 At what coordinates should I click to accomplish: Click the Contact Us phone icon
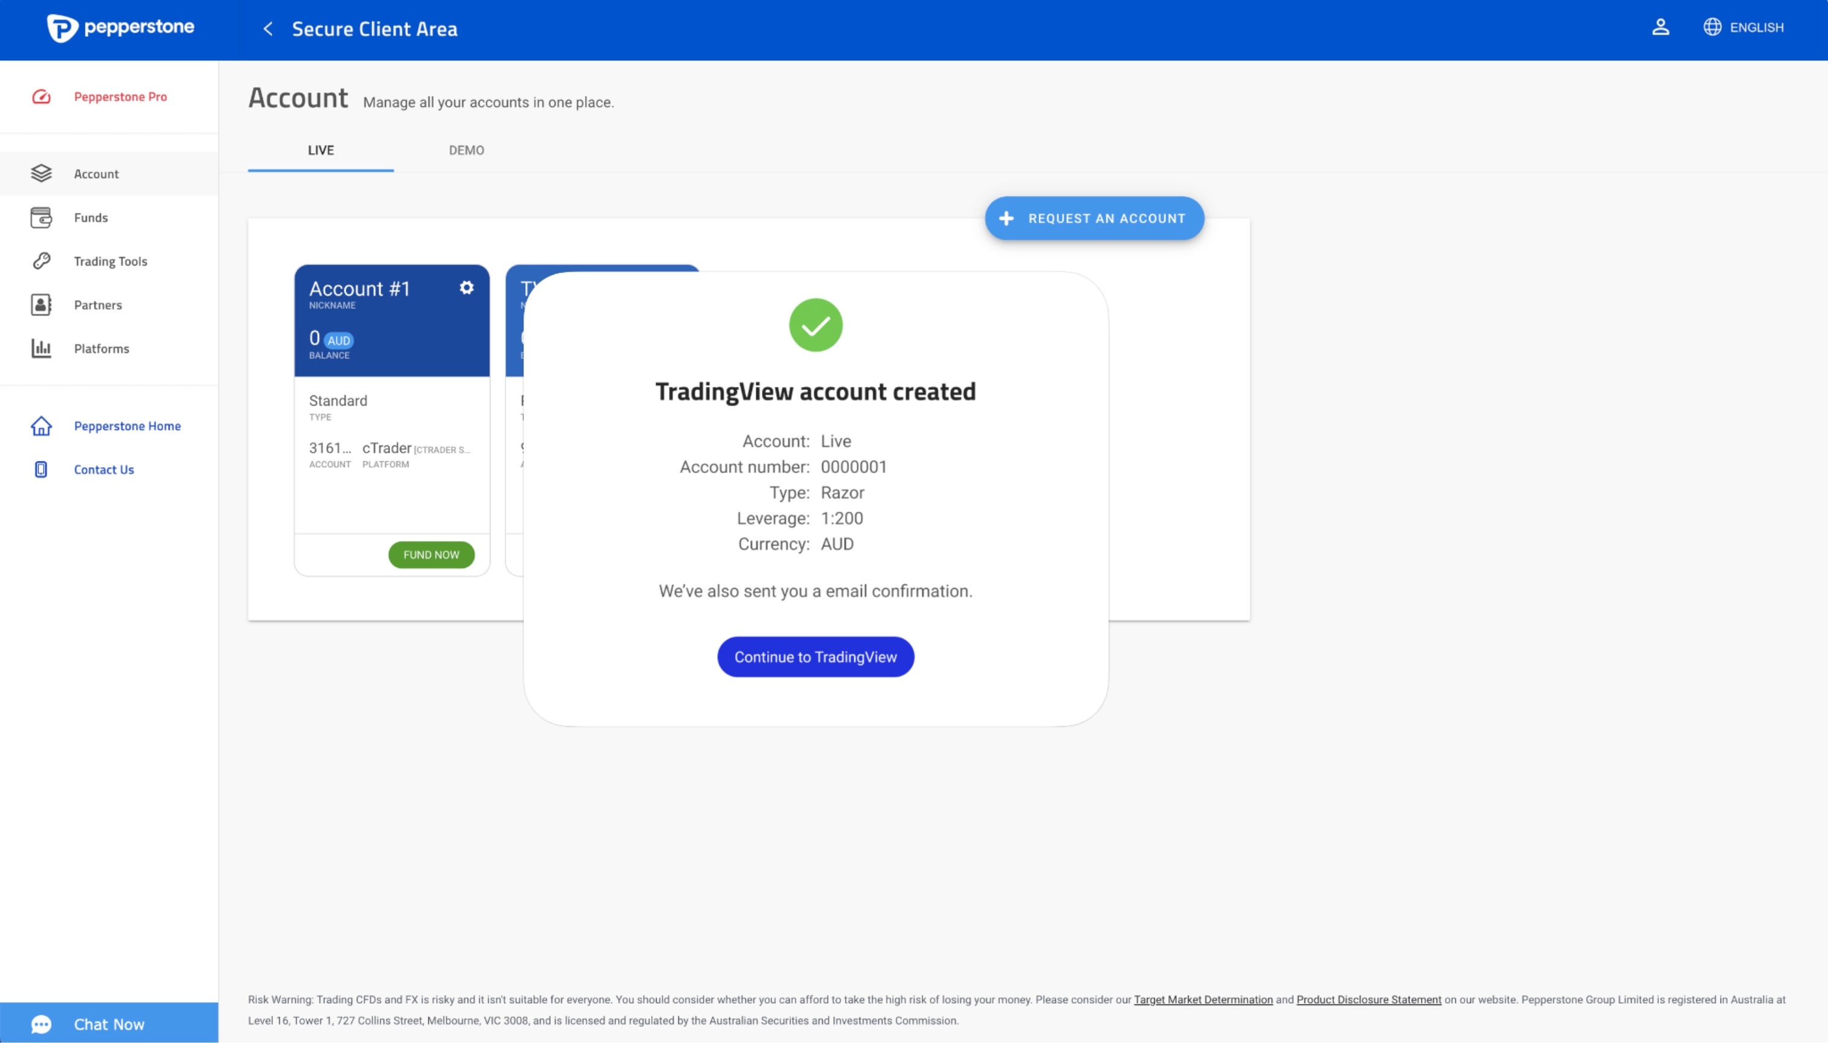(42, 469)
